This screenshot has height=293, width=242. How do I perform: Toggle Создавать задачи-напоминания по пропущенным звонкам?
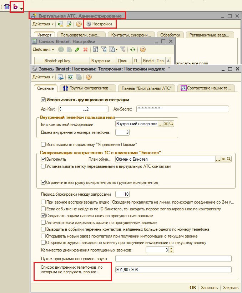click(x=43, y=216)
